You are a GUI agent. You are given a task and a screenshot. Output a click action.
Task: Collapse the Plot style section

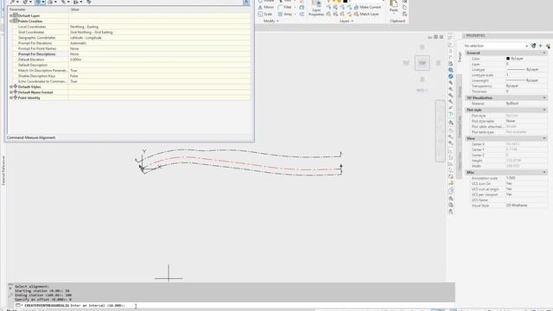544,110
